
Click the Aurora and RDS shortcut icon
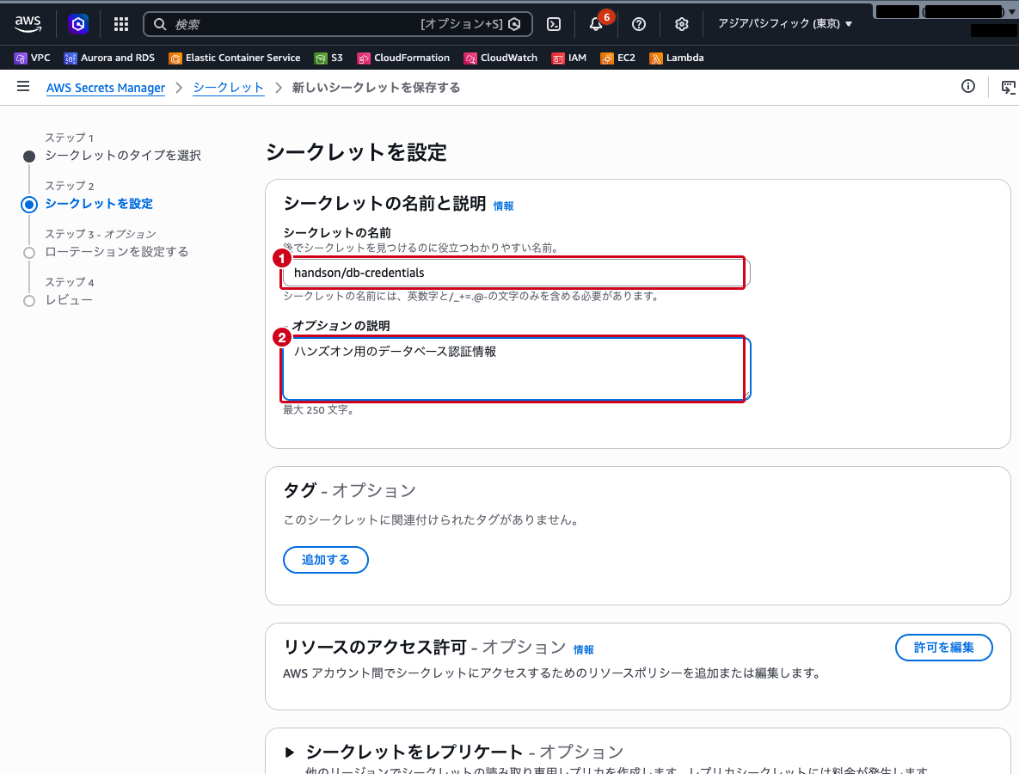click(x=71, y=58)
